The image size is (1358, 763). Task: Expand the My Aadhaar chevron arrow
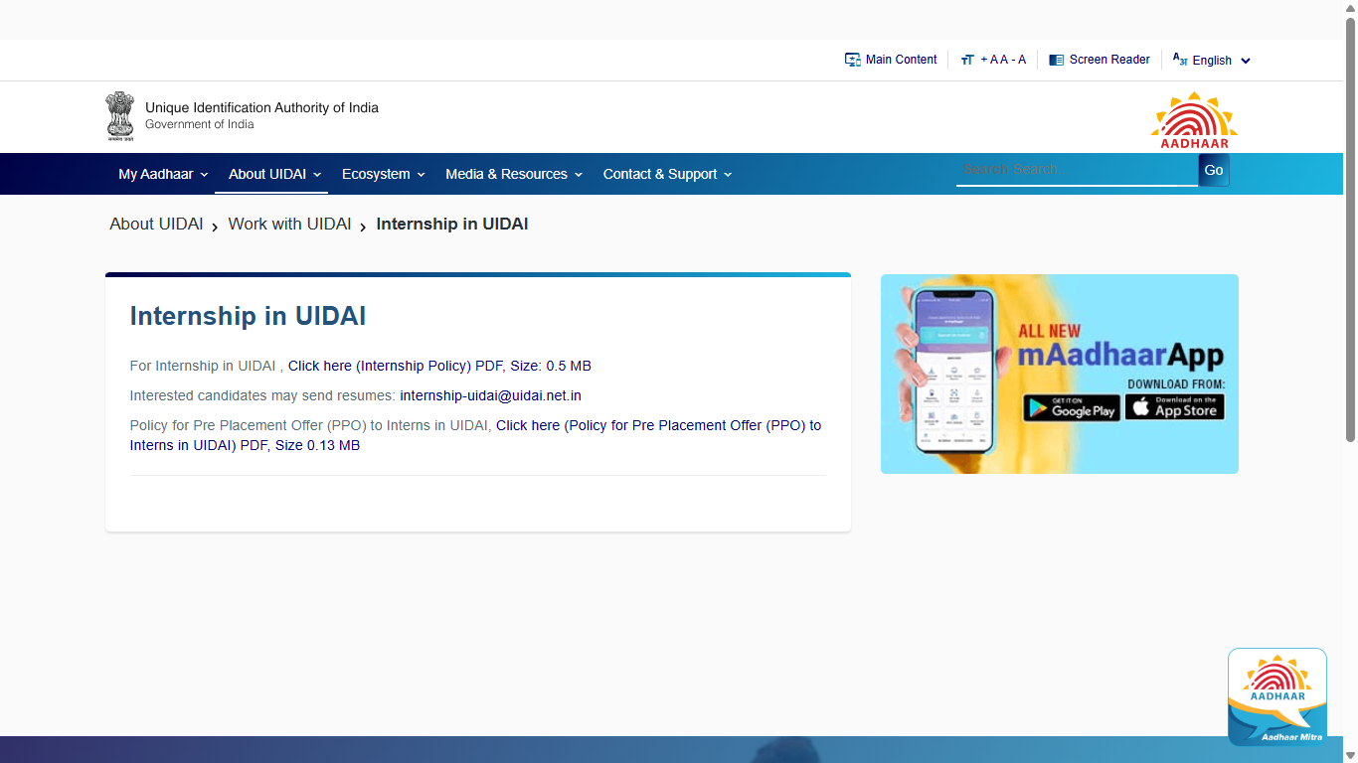point(204,175)
